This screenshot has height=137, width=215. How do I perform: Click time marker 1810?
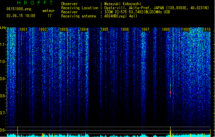click(x=206, y=29)
